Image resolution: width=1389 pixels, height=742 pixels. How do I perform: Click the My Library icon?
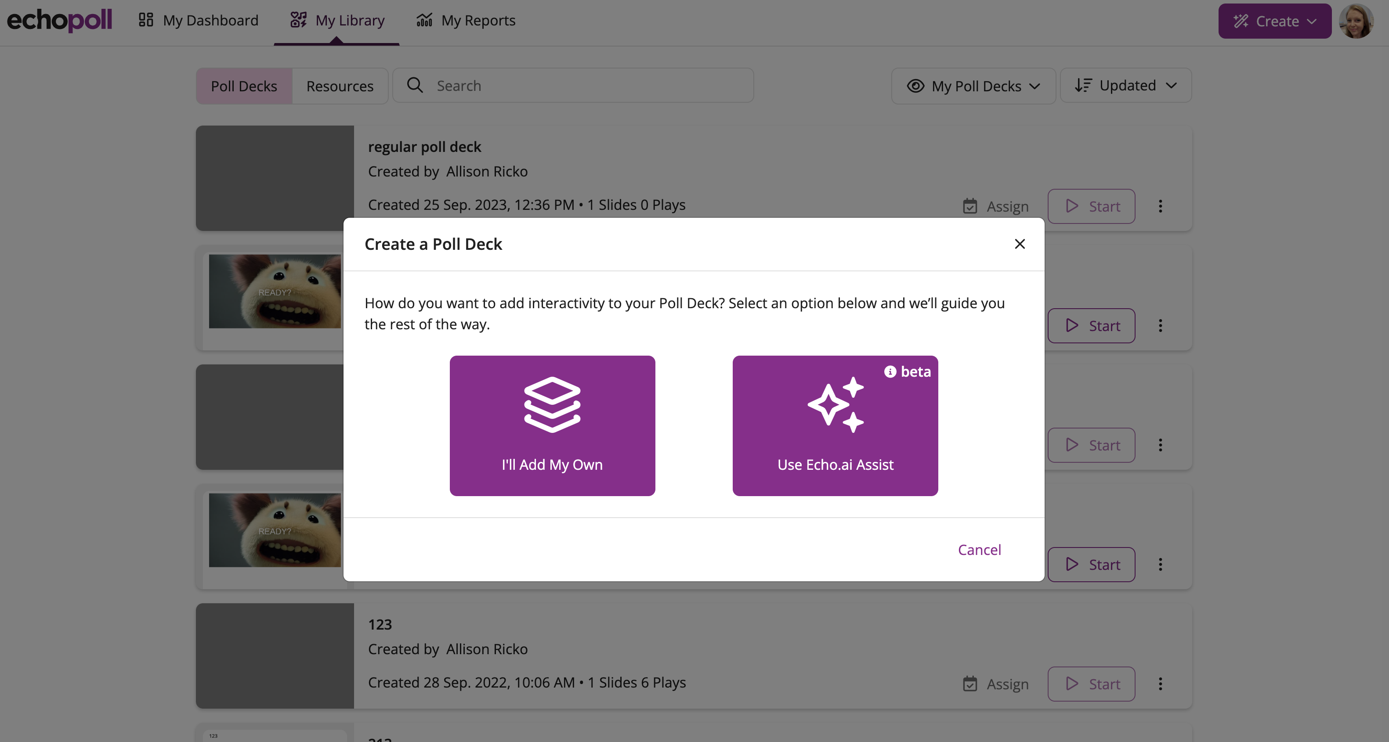[298, 20]
